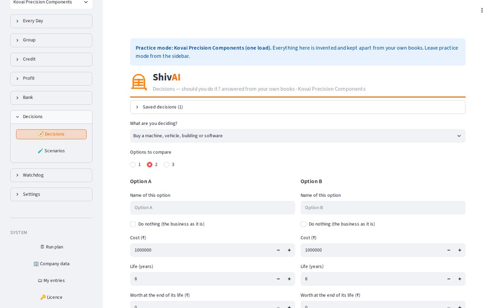This screenshot has height=308, width=493.
Task: Tick Do nothing for Option A
Action: [x=133, y=224]
